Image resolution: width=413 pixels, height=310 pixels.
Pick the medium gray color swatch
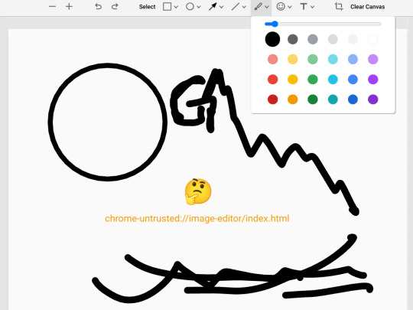(313, 39)
